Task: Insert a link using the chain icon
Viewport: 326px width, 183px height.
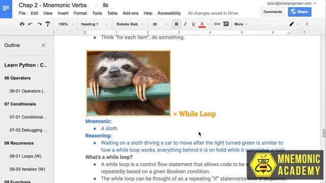Action: pos(217,24)
